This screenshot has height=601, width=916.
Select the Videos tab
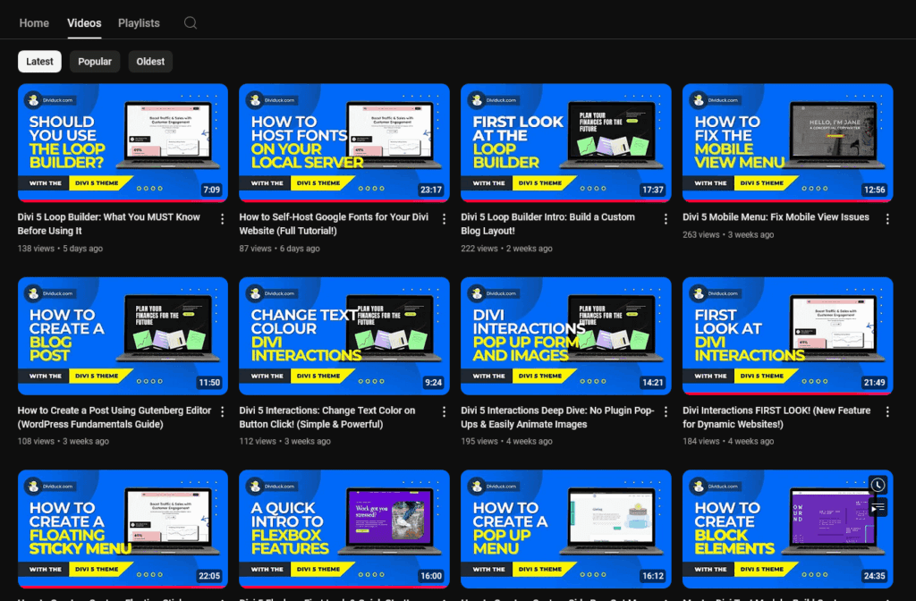point(84,22)
